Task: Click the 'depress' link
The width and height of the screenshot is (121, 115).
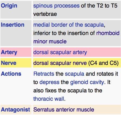Action: tap(49, 82)
